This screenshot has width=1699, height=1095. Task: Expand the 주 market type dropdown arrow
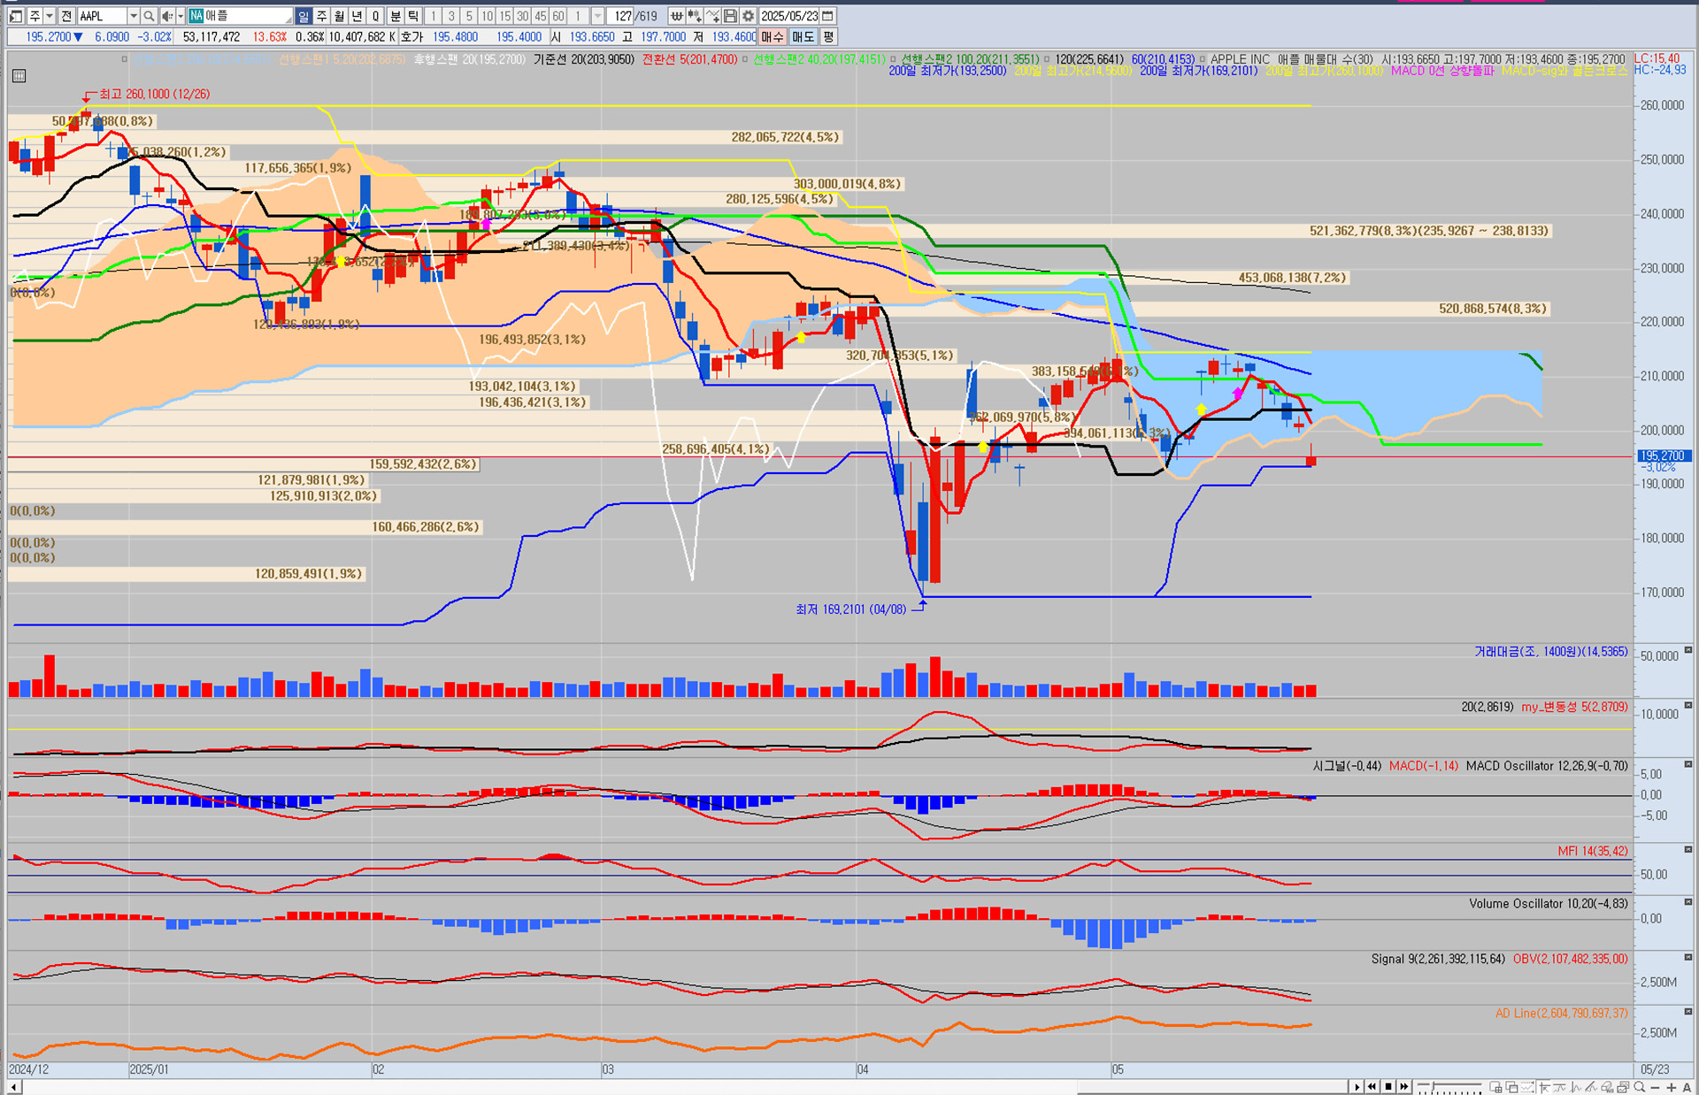[x=50, y=16]
